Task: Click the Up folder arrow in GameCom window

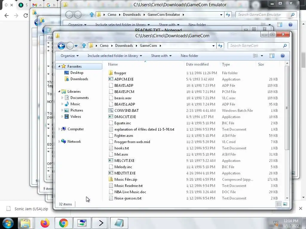Action: (x=84, y=46)
